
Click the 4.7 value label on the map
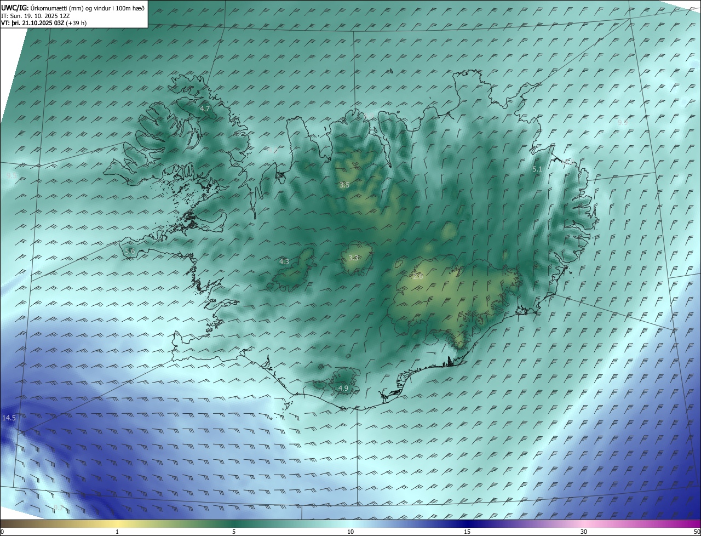(205, 109)
